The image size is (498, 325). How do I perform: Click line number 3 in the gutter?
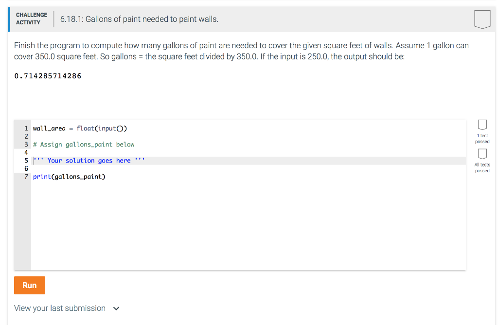pyautogui.click(x=26, y=144)
